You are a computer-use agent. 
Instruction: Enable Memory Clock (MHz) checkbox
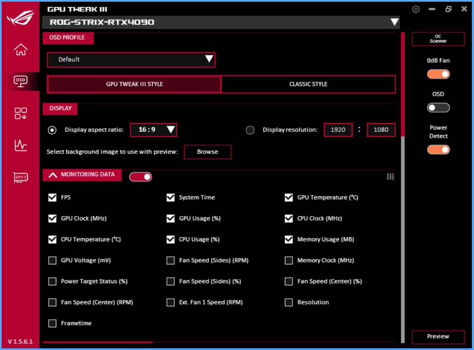[x=289, y=260]
